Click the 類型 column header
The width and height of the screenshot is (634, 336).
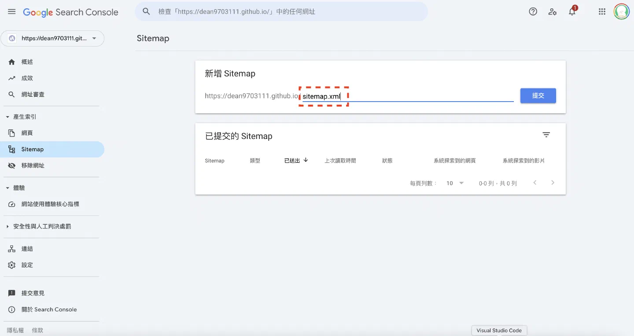pyautogui.click(x=255, y=161)
